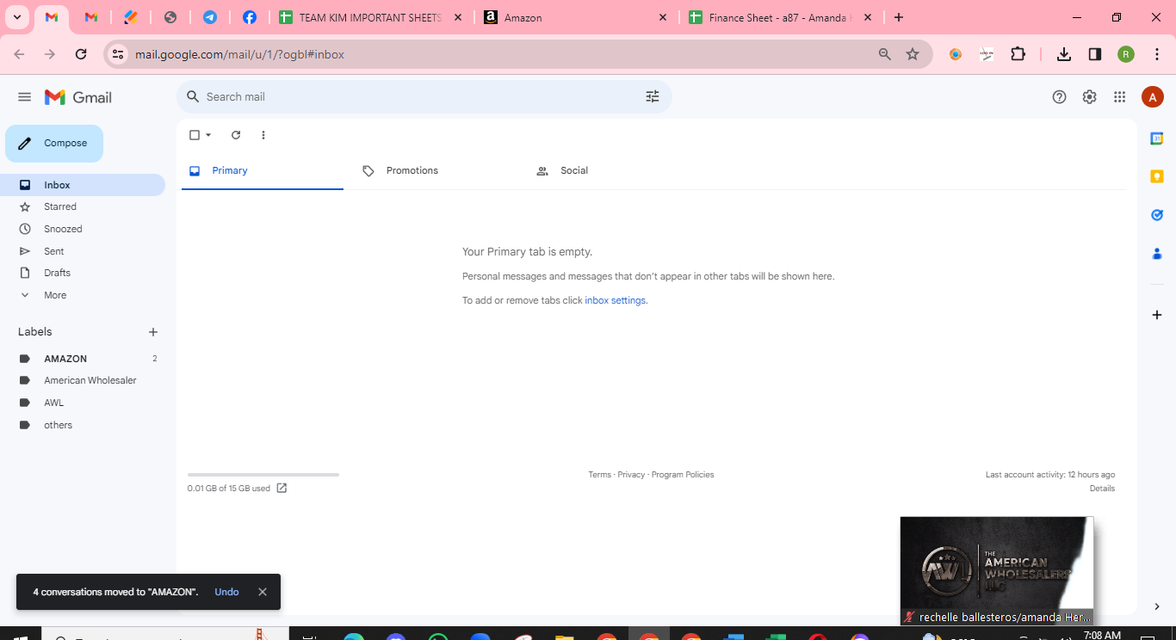Open the American Wholesaler label
Viewport: 1176px width, 640px height.
point(83,380)
